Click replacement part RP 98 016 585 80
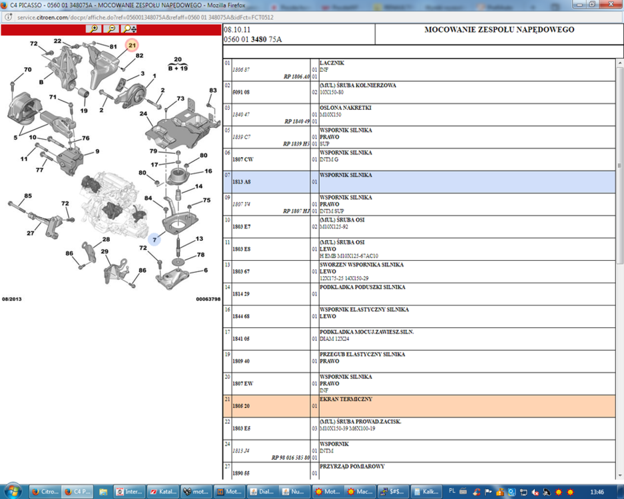 click(290, 458)
